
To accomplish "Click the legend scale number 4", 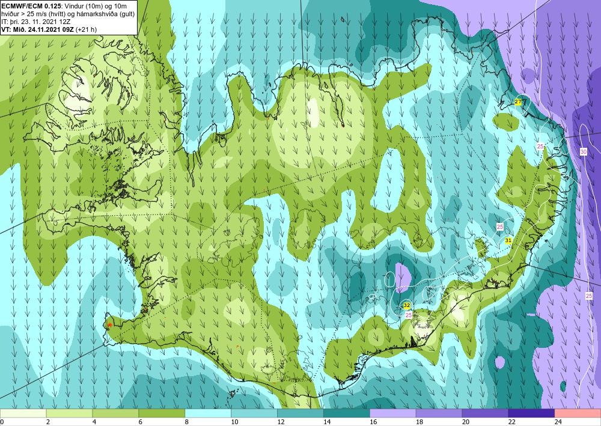I will click(x=95, y=422).
